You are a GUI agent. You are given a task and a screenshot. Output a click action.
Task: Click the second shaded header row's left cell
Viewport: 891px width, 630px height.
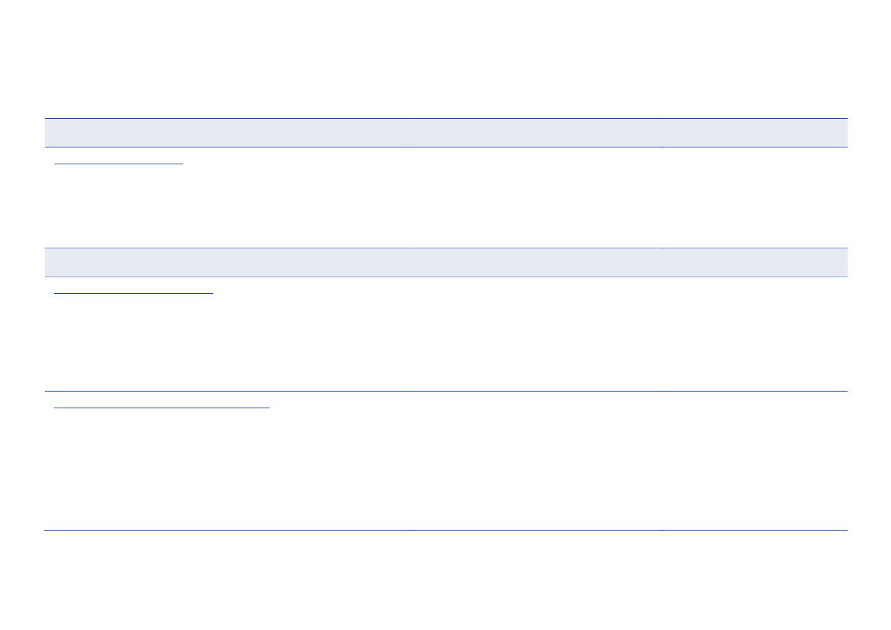pos(229,263)
